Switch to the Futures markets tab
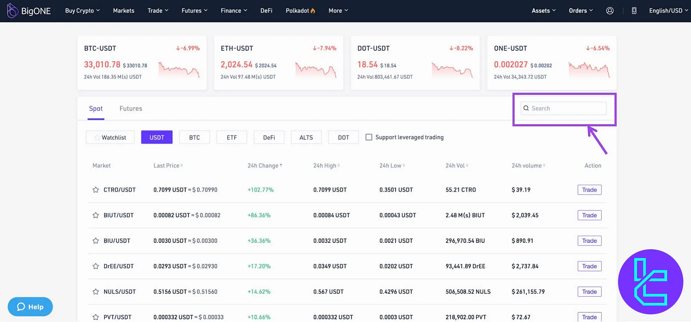The width and height of the screenshot is (691, 322). (x=131, y=109)
